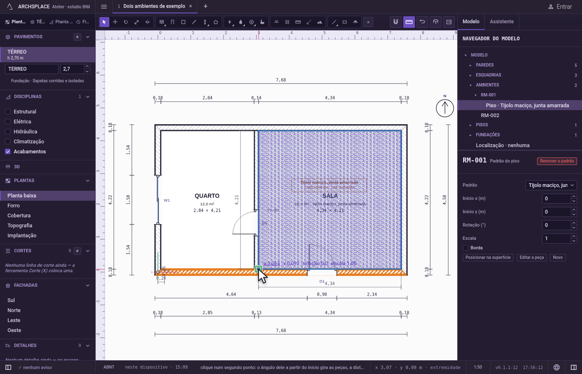Viewport: 582px width, 374px height.
Task: Click the Remover o padrão button
Action: click(557, 161)
